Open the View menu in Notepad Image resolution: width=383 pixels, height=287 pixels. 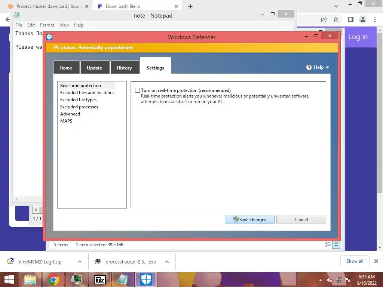64,25
